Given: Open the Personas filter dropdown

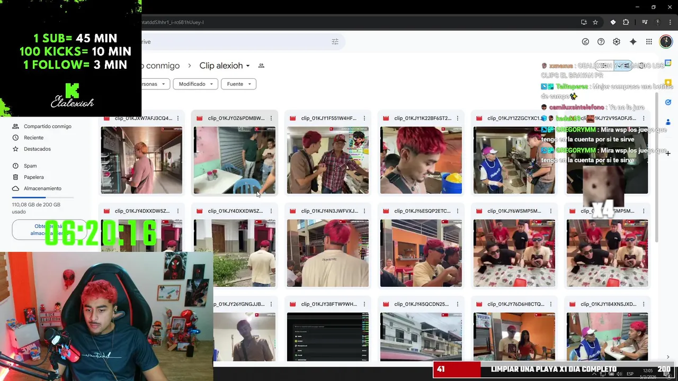Looking at the screenshot, I should (155, 84).
